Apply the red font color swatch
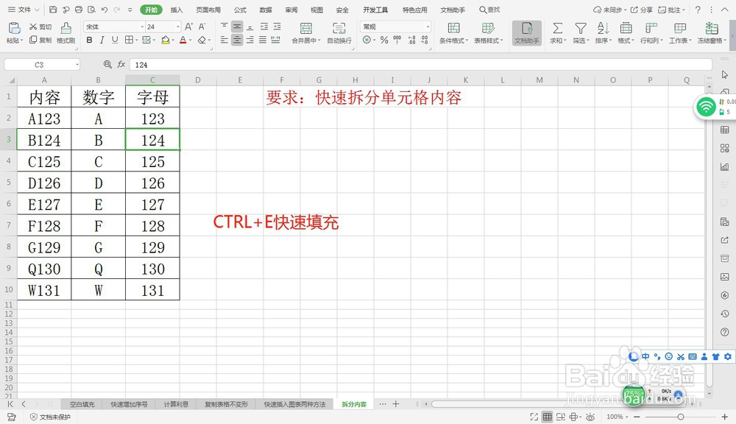This screenshot has width=736, height=424. [183, 40]
